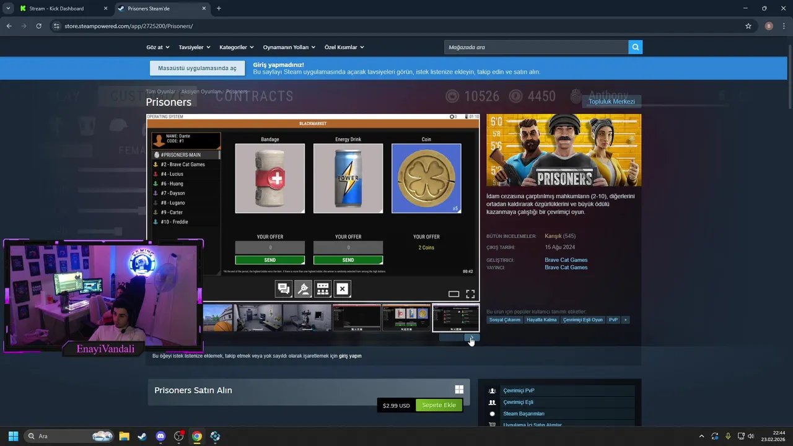Screen dimensions: 793x446
Task: Click the microphone icon in system tray
Action: pos(728,436)
